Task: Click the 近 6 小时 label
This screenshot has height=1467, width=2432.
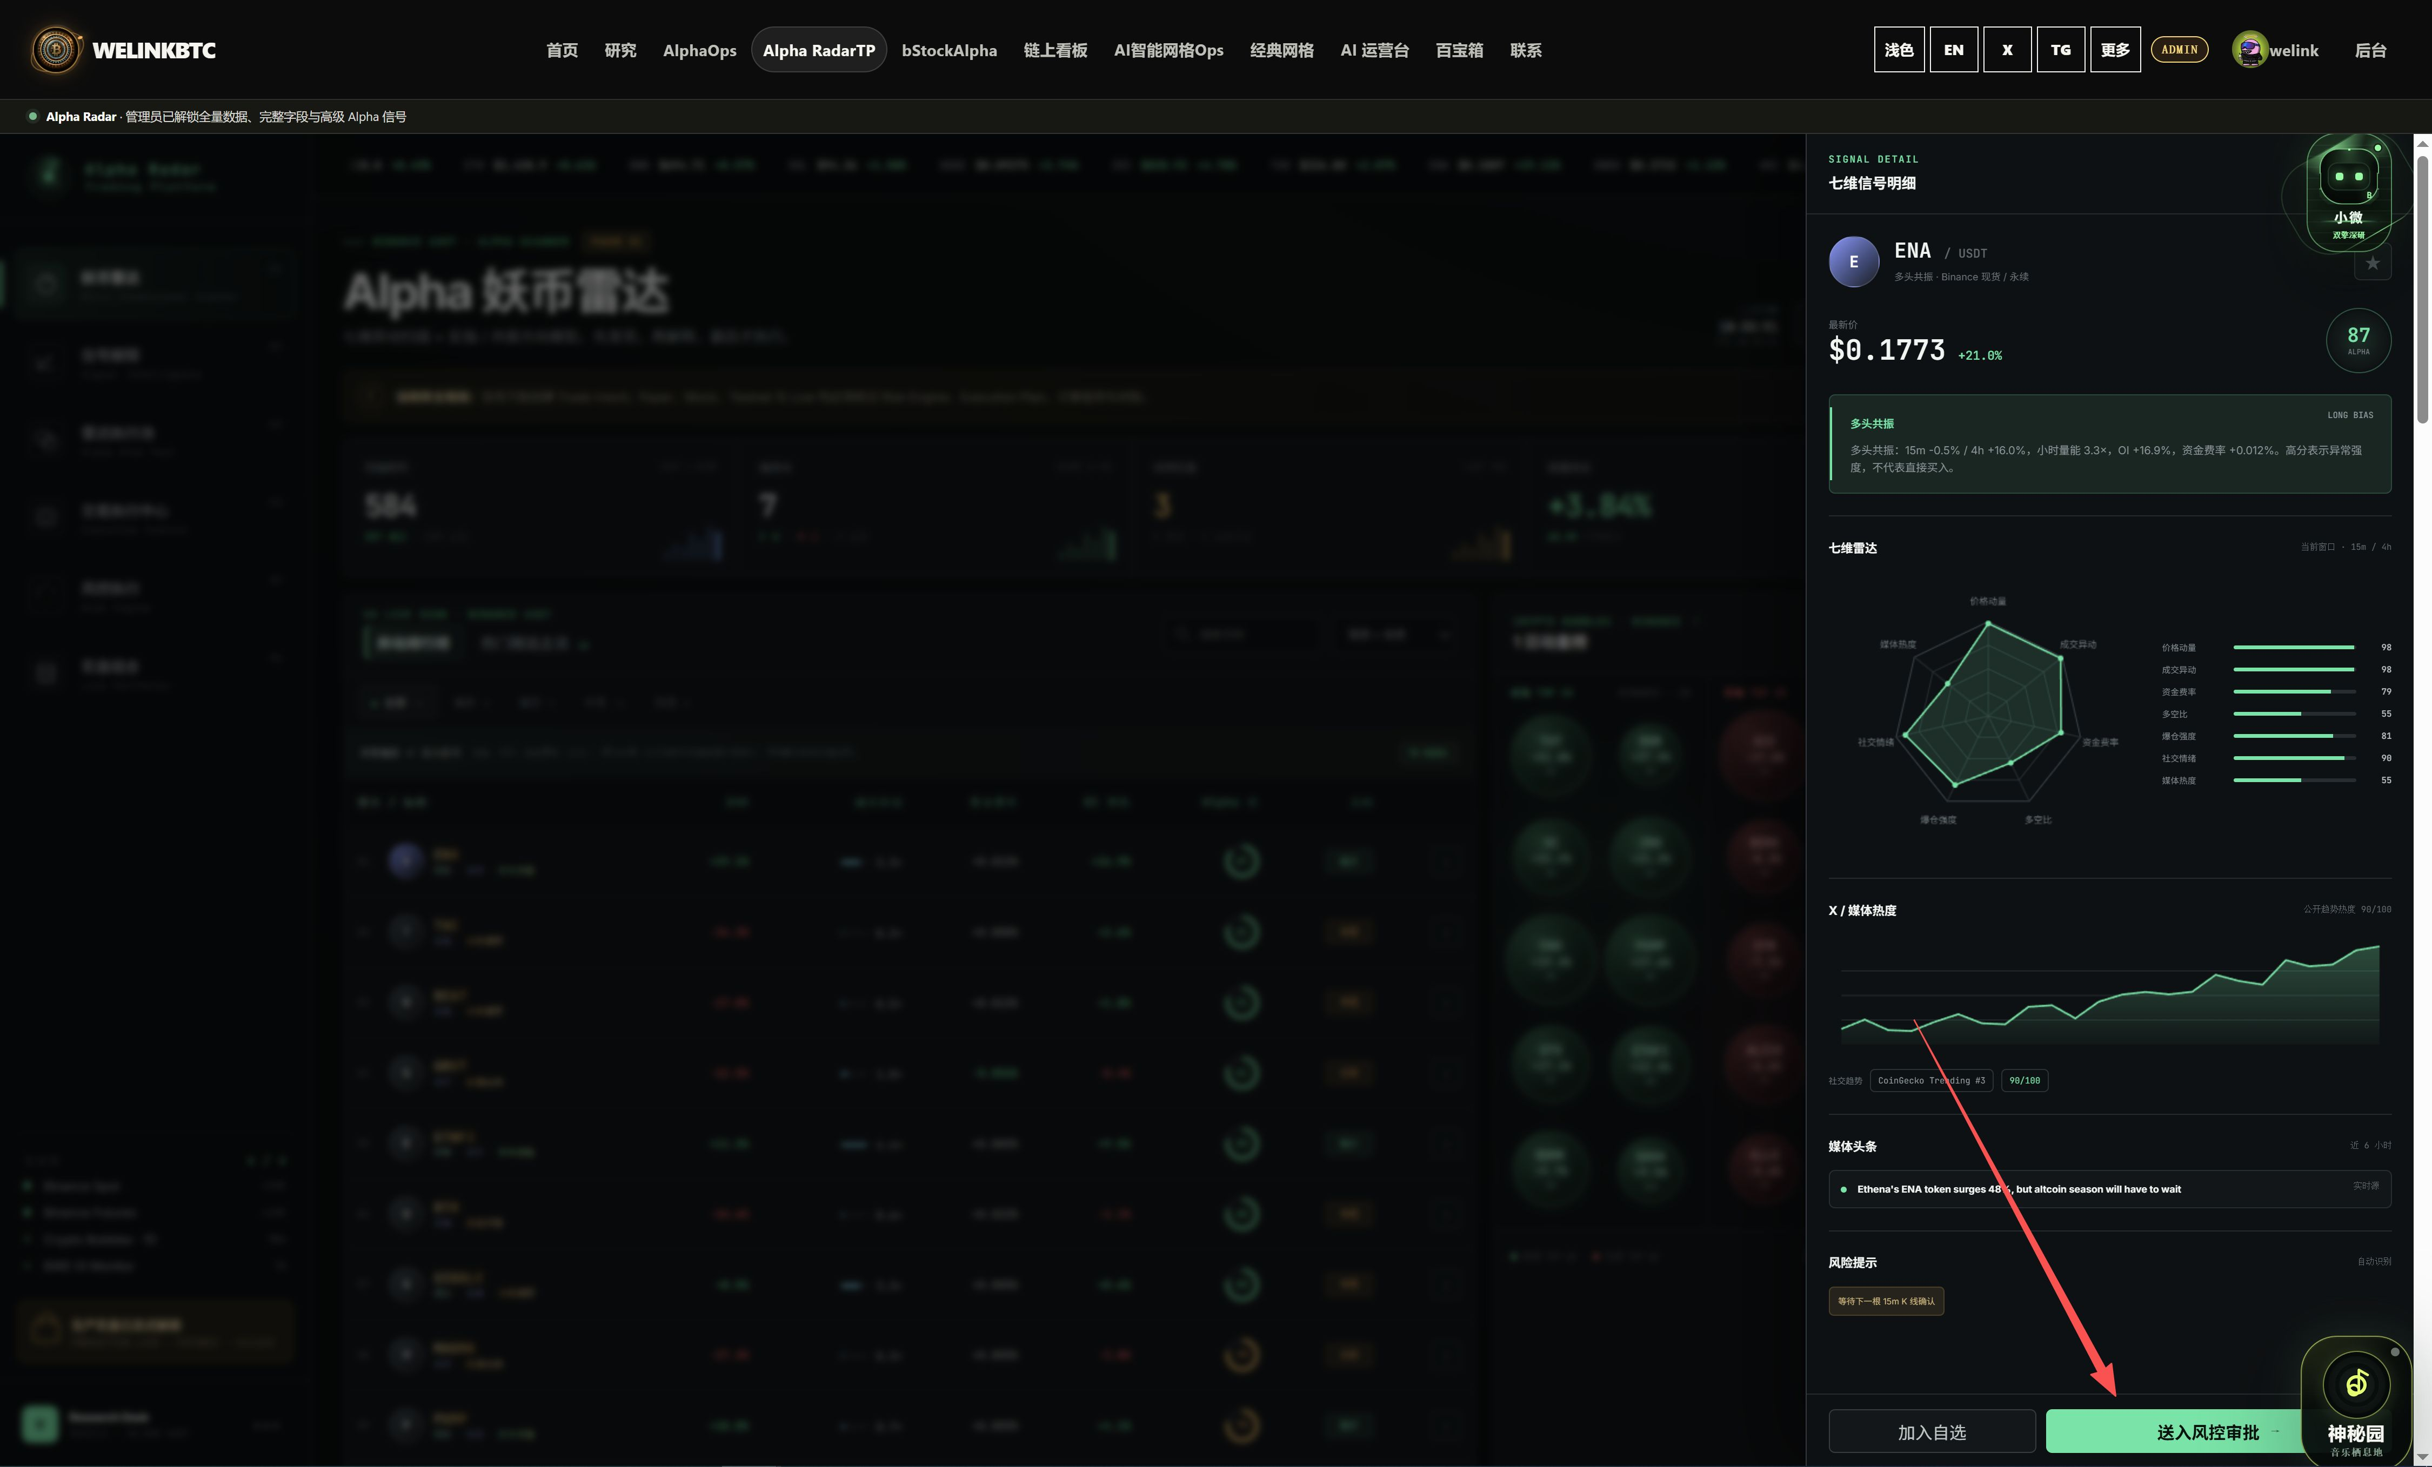Action: pyautogui.click(x=2371, y=1146)
